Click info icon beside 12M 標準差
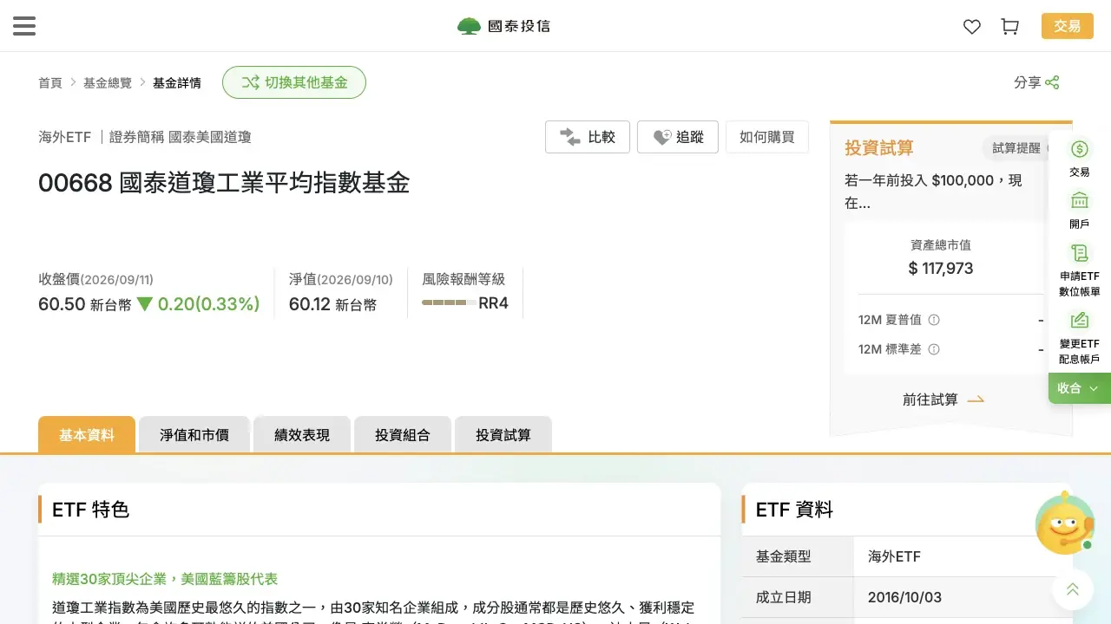Image resolution: width=1111 pixels, height=624 pixels. [934, 349]
